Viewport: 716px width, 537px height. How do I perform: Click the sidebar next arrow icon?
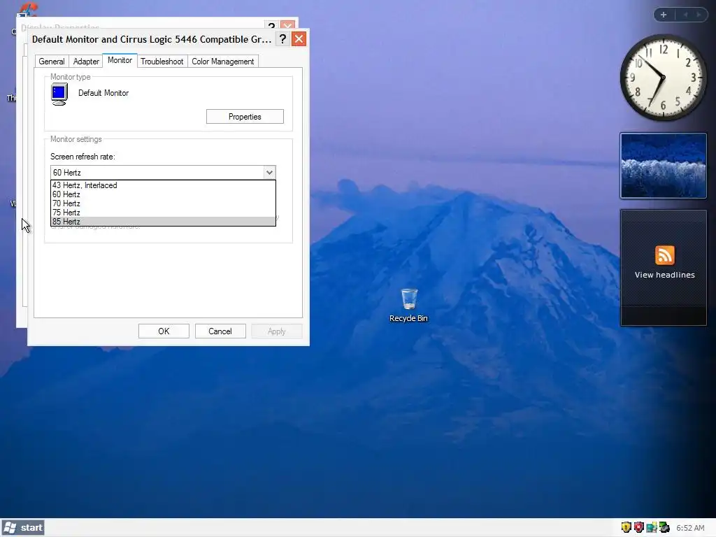tap(699, 15)
